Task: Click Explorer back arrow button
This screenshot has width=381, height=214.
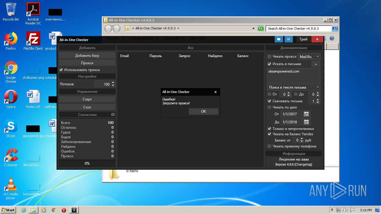Action: (108, 29)
